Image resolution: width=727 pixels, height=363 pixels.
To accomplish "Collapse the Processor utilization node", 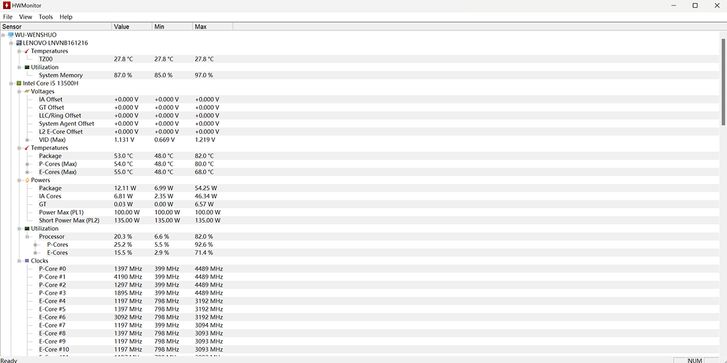I will (x=27, y=237).
